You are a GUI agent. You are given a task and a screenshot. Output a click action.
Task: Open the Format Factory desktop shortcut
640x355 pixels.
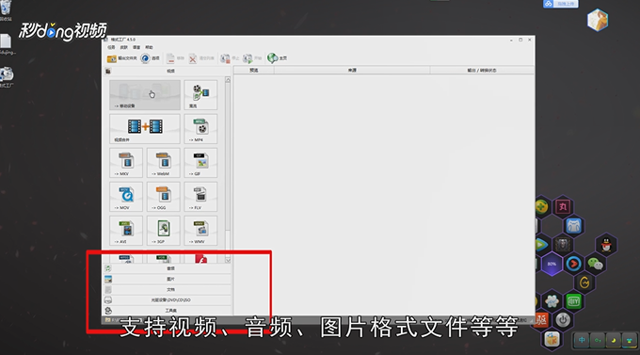pos(7,77)
